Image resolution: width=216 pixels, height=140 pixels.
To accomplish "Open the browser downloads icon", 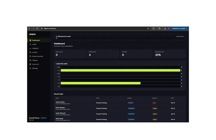I will click(165, 29).
